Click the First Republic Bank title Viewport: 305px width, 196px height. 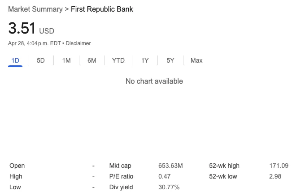pyautogui.click(x=102, y=9)
